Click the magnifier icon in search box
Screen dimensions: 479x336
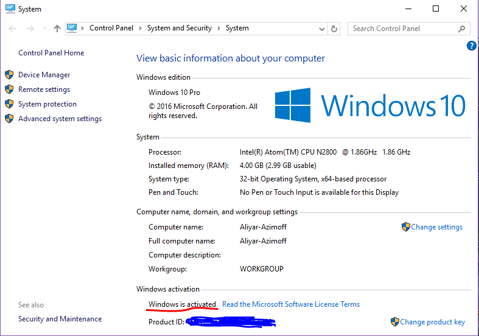(462, 29)
